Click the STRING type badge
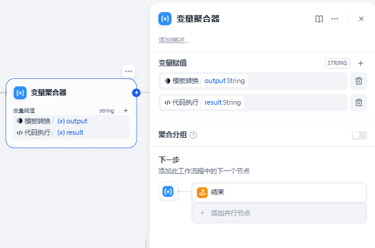The image size is (375, 248). [338, 63]
